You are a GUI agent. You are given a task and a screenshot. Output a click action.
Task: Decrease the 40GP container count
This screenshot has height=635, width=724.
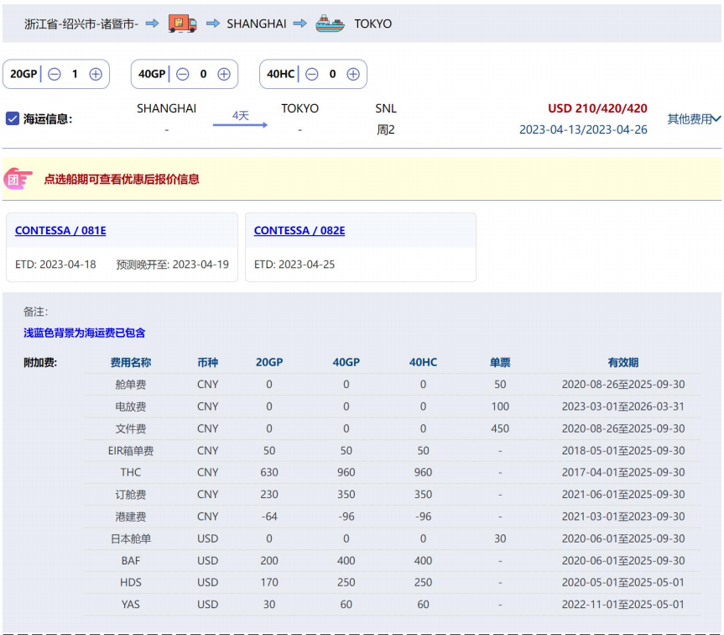coord(183,74)
